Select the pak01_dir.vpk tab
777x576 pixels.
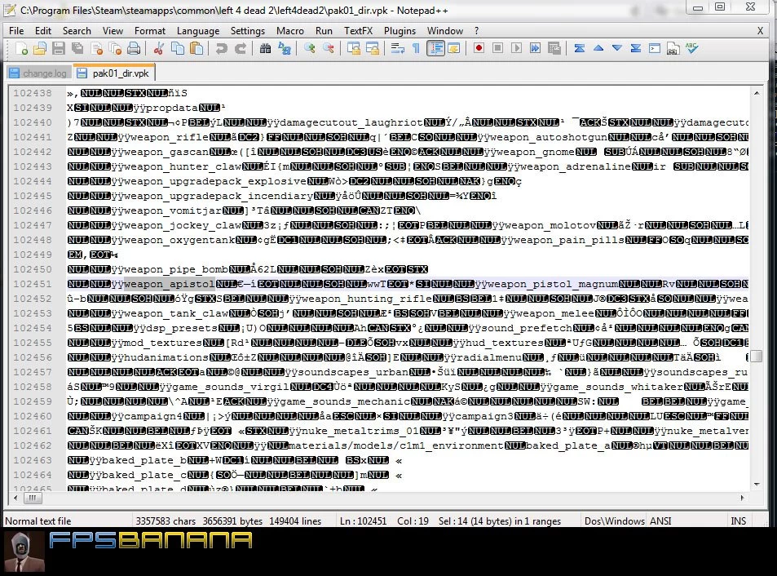click(113, 73)
